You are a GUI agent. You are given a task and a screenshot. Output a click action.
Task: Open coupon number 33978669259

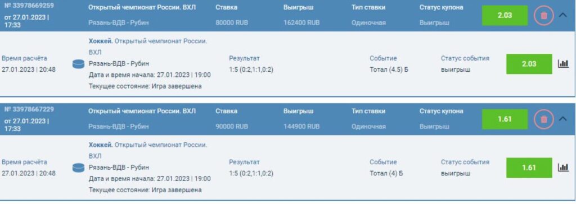[x=29, y=6]
